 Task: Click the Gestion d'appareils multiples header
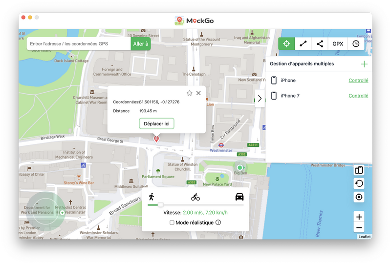(x=302, y=64)
